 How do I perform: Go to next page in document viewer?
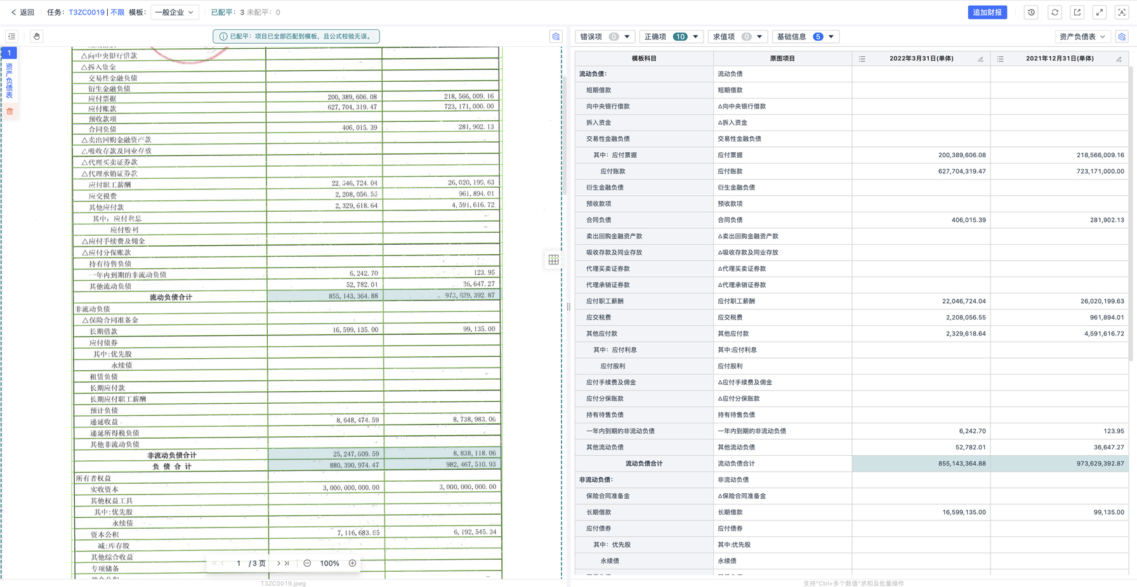coord(279,563)
